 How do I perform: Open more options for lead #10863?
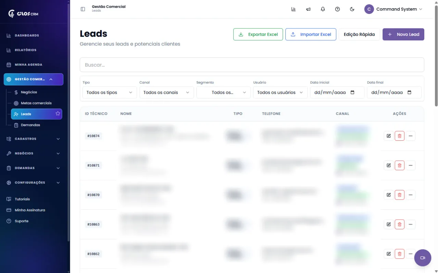tap(411, 224)
